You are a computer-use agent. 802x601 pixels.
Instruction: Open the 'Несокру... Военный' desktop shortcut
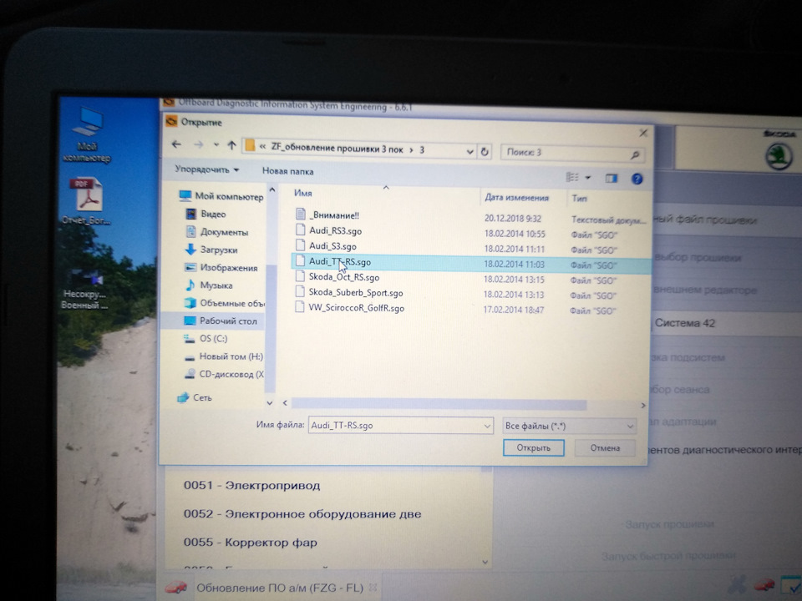click(84, 290)
